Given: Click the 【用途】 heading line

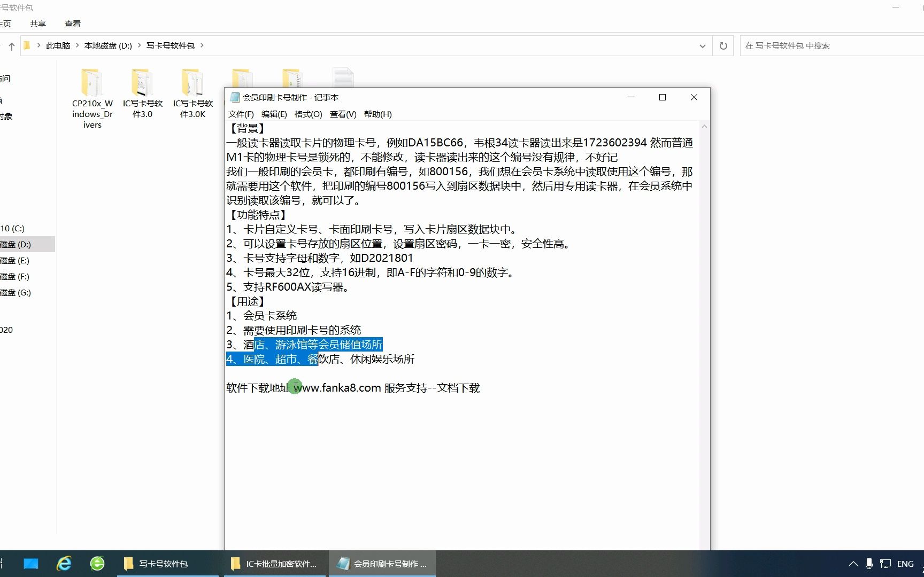Looking at the screenshot, I should point(247,301).
